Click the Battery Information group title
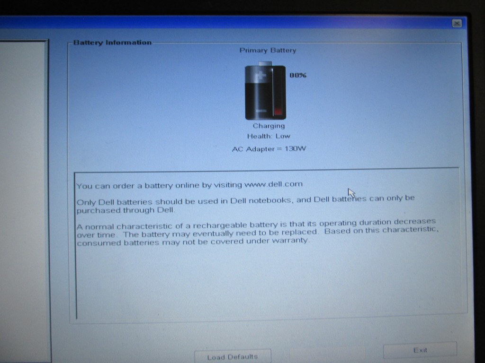Screen dimensions: 485x363 point(113,43)
